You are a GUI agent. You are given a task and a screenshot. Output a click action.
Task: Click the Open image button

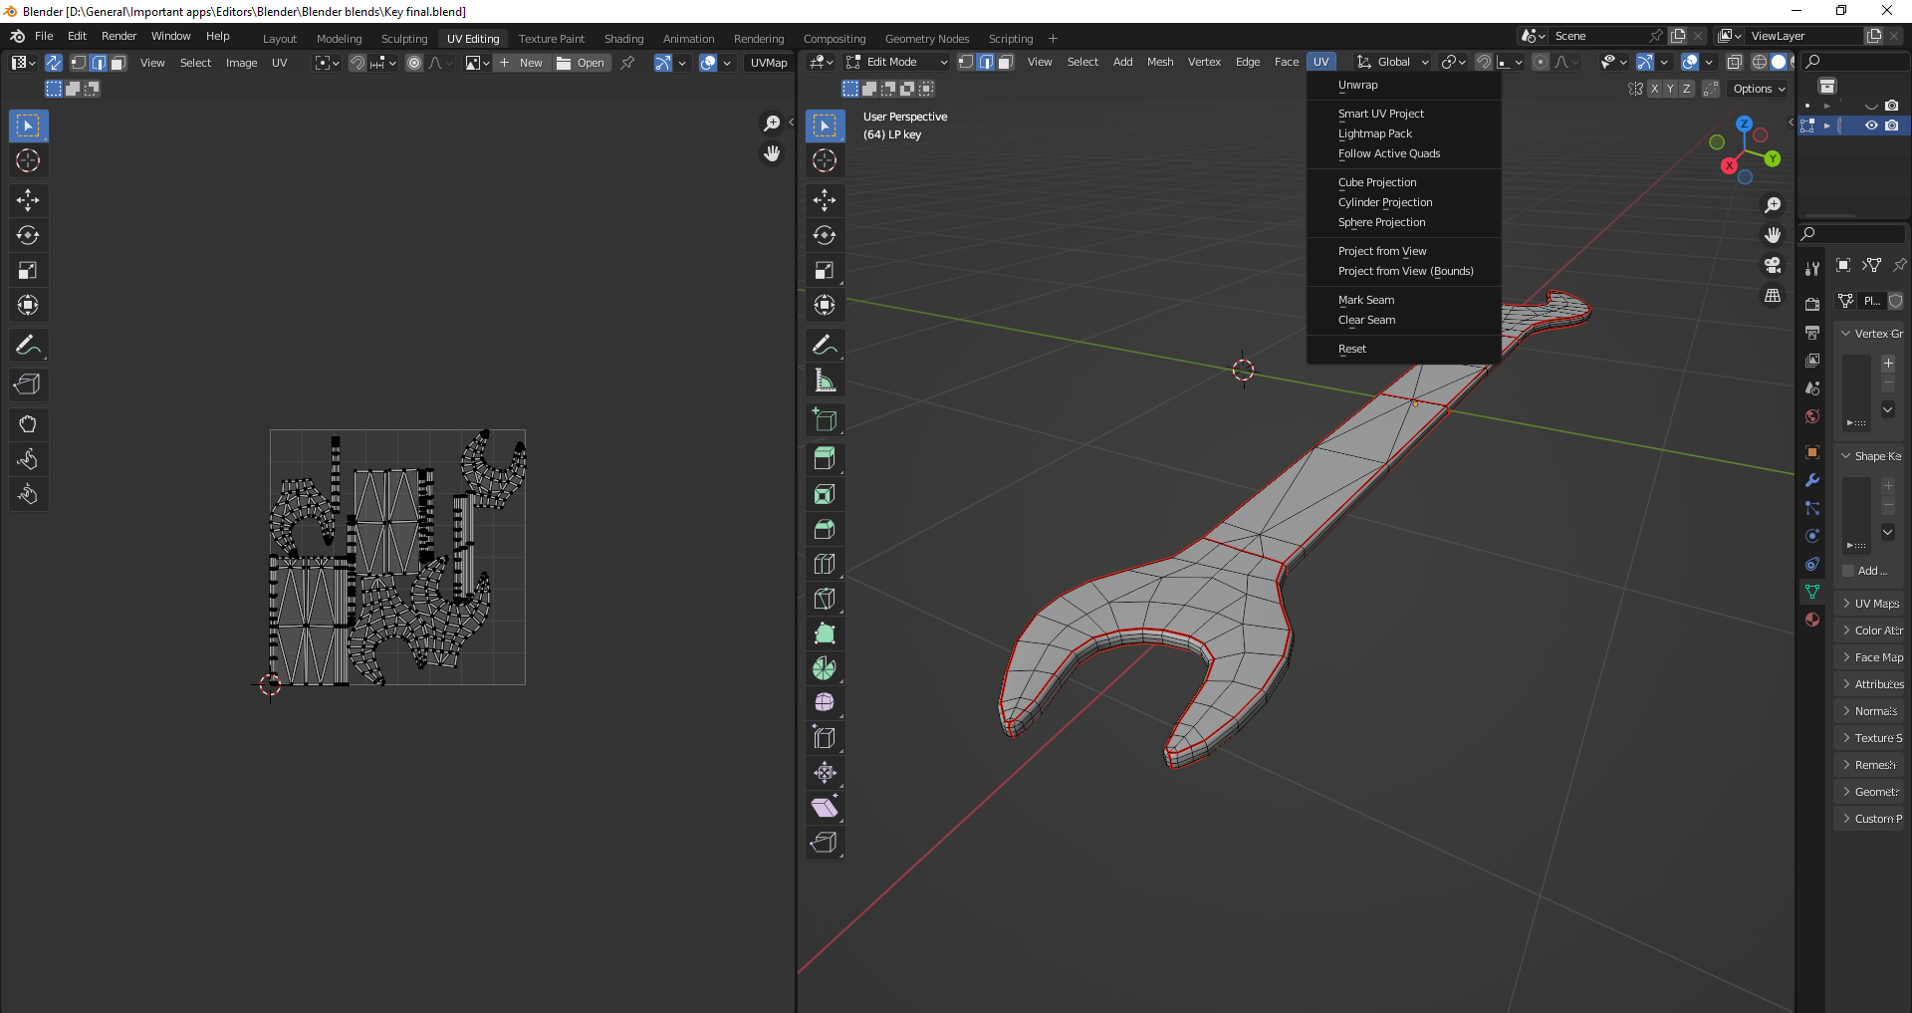coord(581,63)
